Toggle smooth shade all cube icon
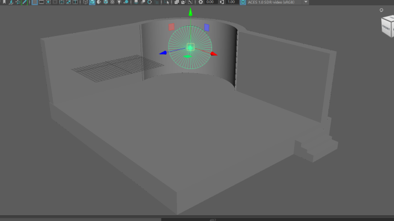394x221 pixels. 92,2
